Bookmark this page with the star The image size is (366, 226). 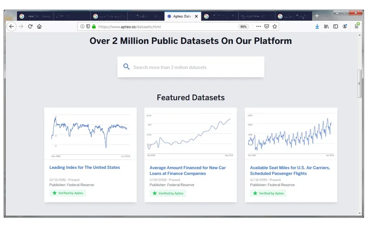[x=274, y=27]
